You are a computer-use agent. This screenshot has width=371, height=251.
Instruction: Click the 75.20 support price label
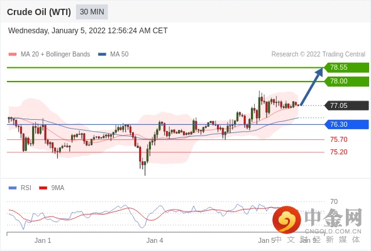coord(339,152)
